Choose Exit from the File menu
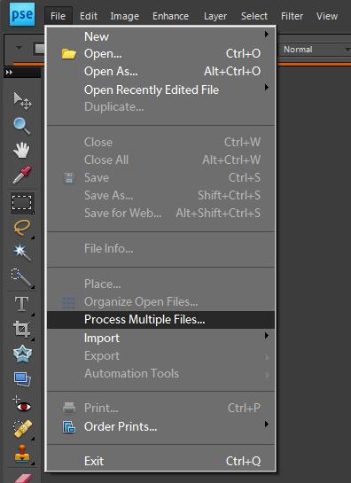 point(160,462)
